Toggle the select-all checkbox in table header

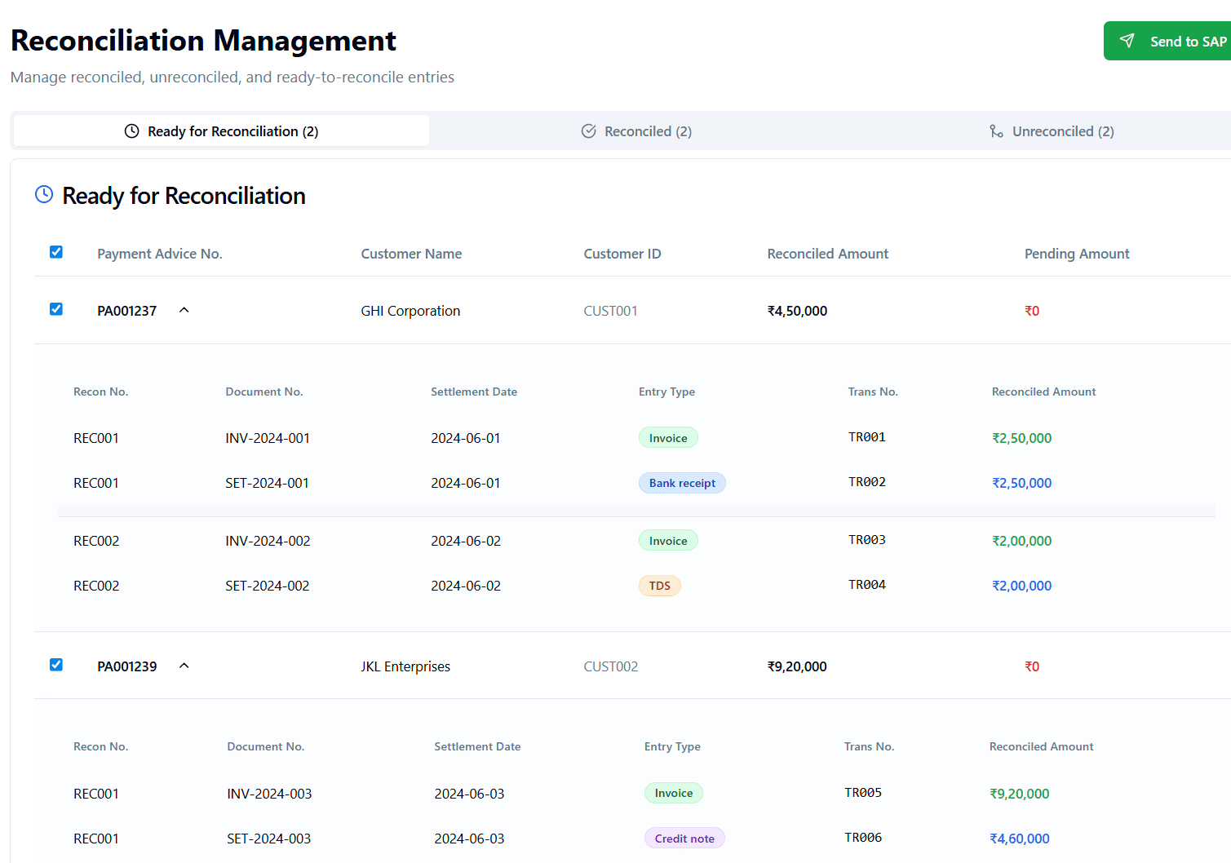coord(56,252)
